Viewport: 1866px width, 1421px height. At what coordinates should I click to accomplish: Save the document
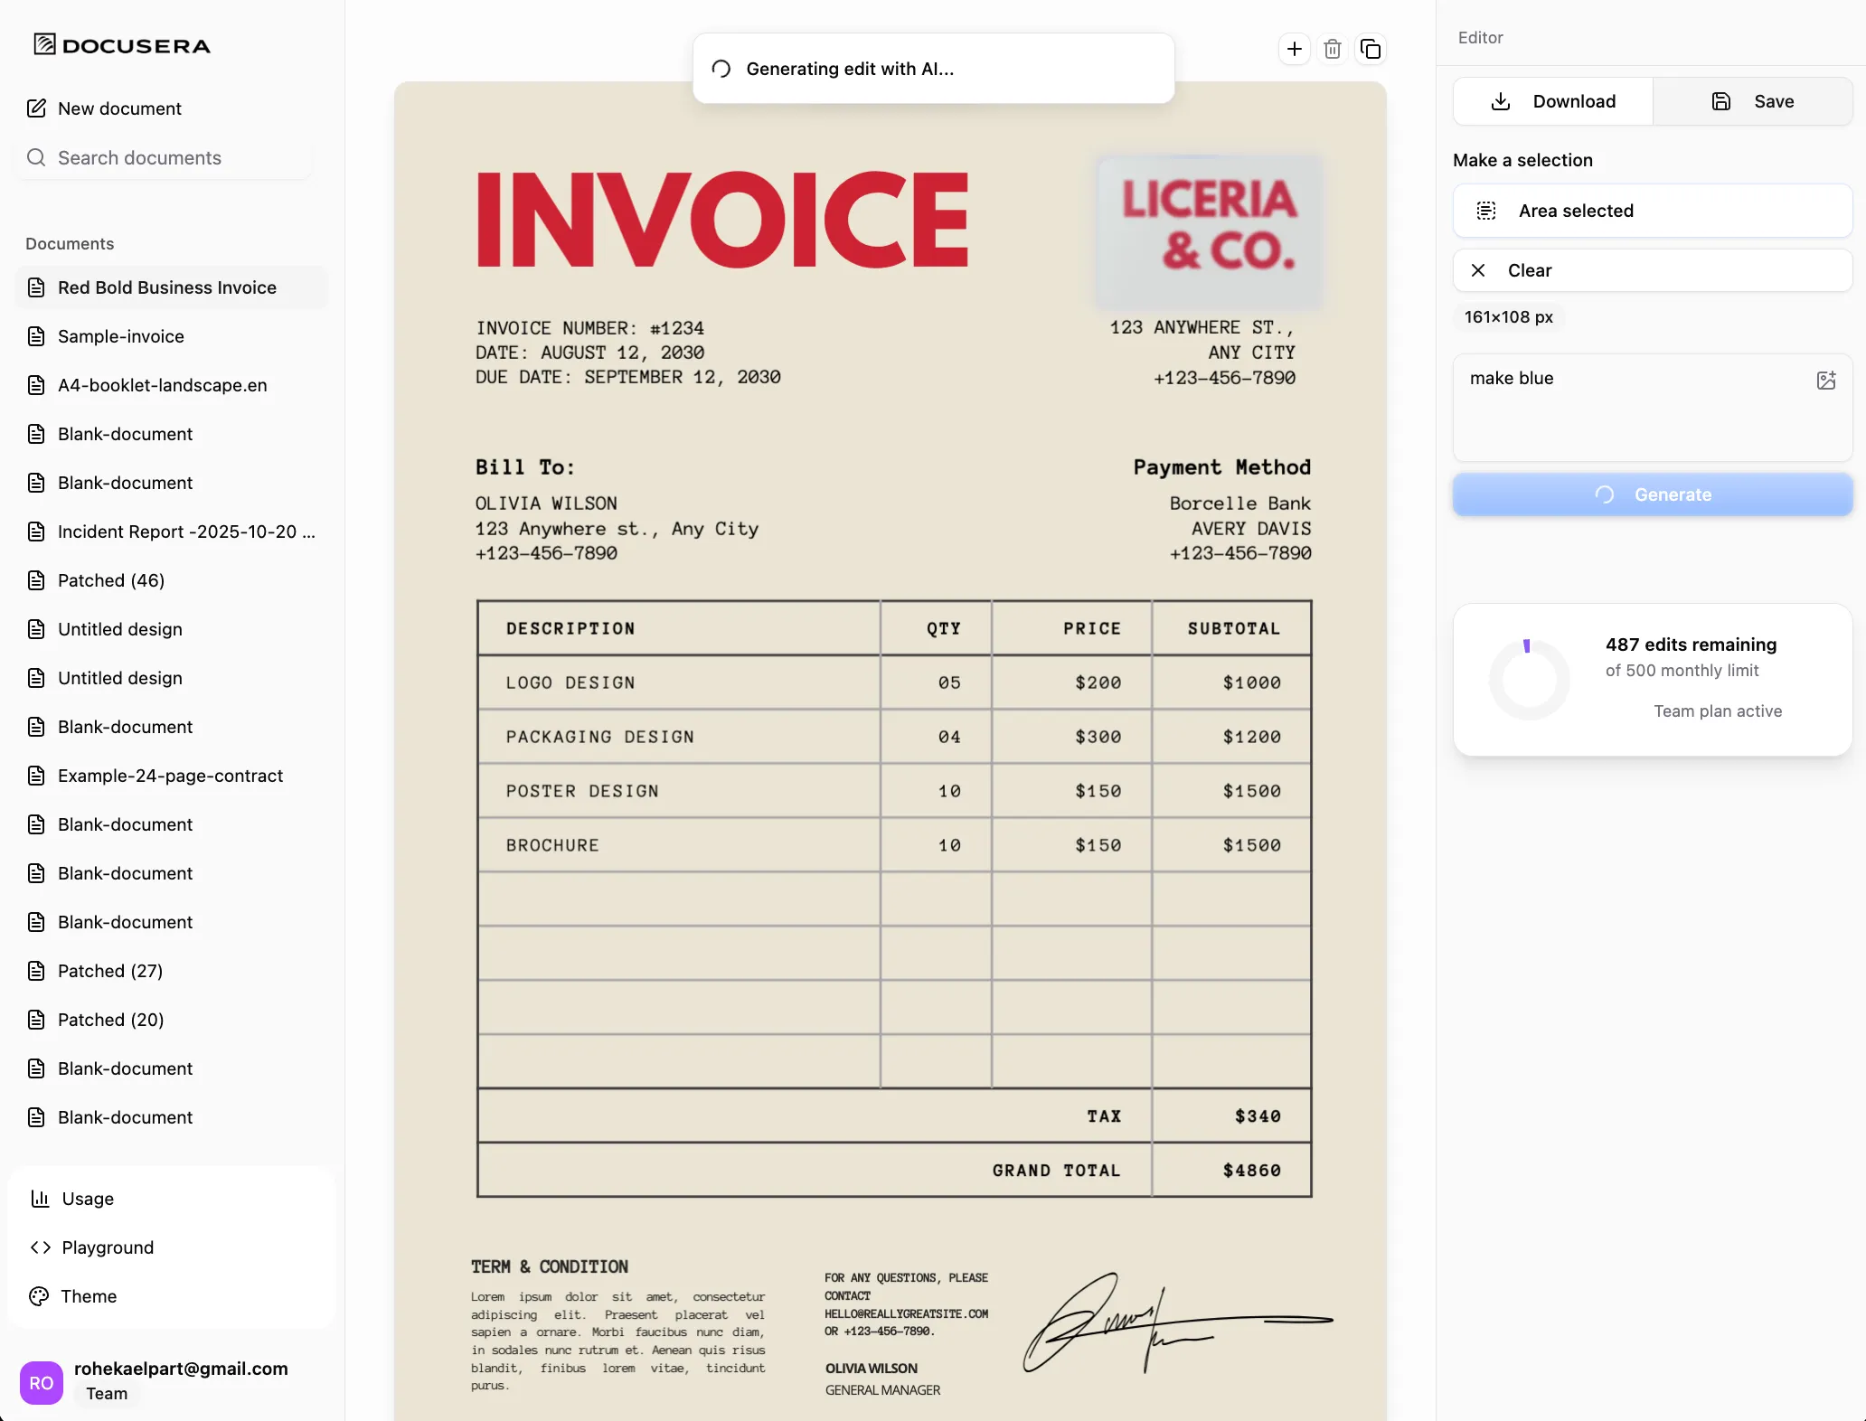pyautogui.click(x=1752, y=101)
